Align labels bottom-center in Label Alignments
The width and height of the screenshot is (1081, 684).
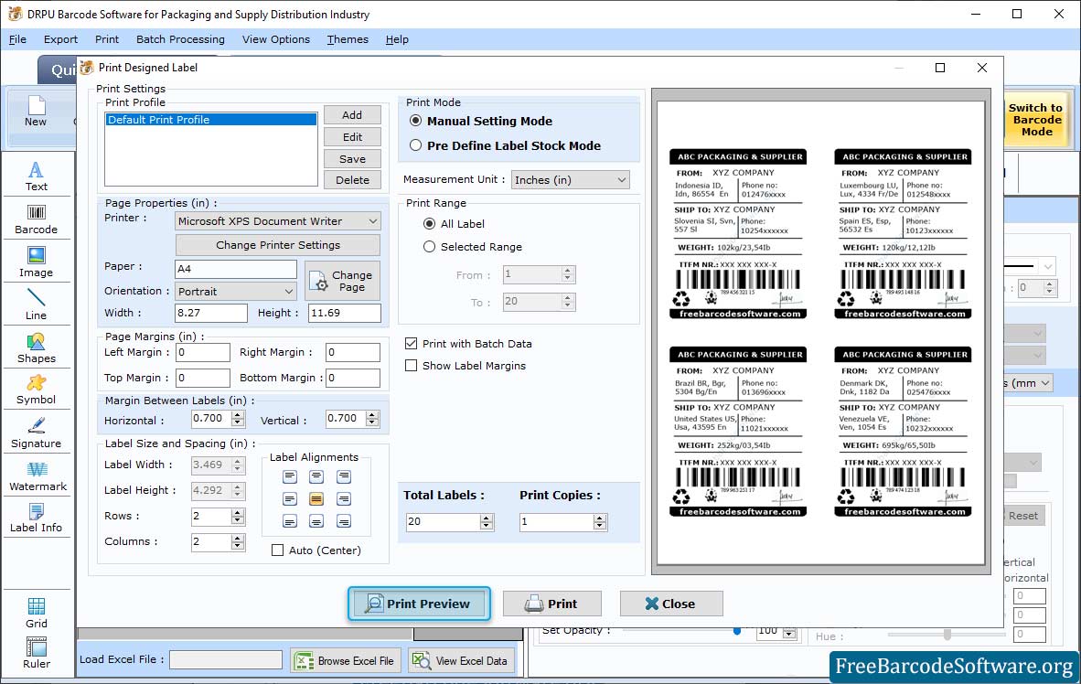click(316, 520)
